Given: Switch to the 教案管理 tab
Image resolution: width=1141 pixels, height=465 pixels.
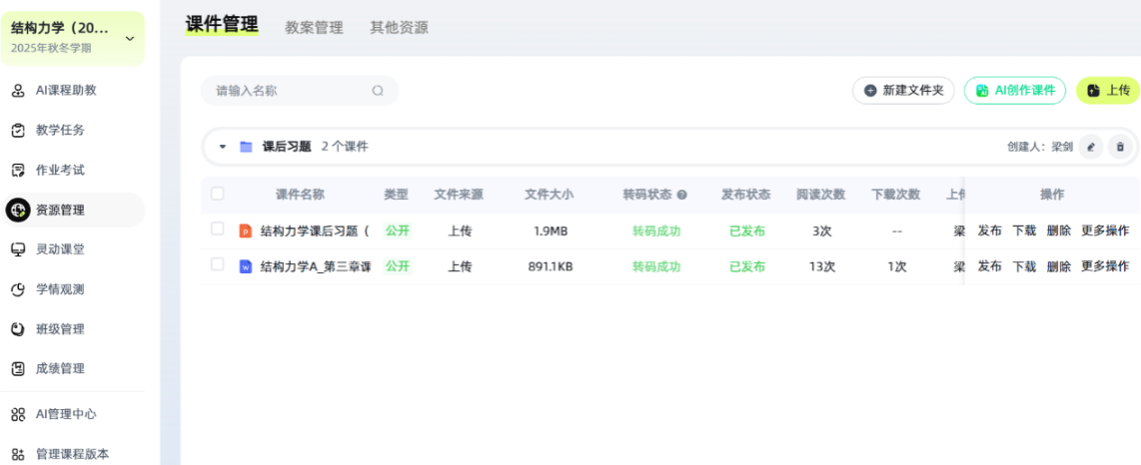Looking at the screenshot, I should click(314, 28).
